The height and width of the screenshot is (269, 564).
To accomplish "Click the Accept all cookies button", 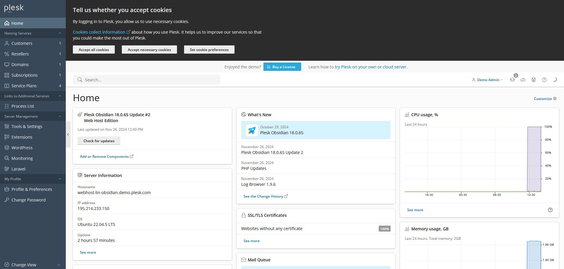I will pos(94,50).
